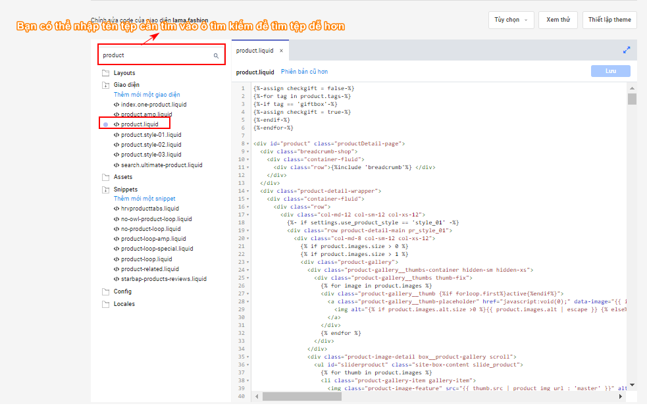Screen dimensions: 647x406
Task: Close the product.liquid tab
Action: click(x=281, y=51)
